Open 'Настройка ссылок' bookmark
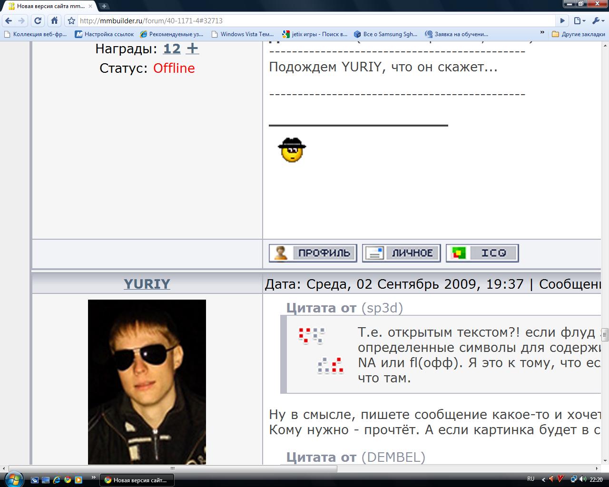The width and height of the screenshot is (609, 487). click(x=105, y=34)
